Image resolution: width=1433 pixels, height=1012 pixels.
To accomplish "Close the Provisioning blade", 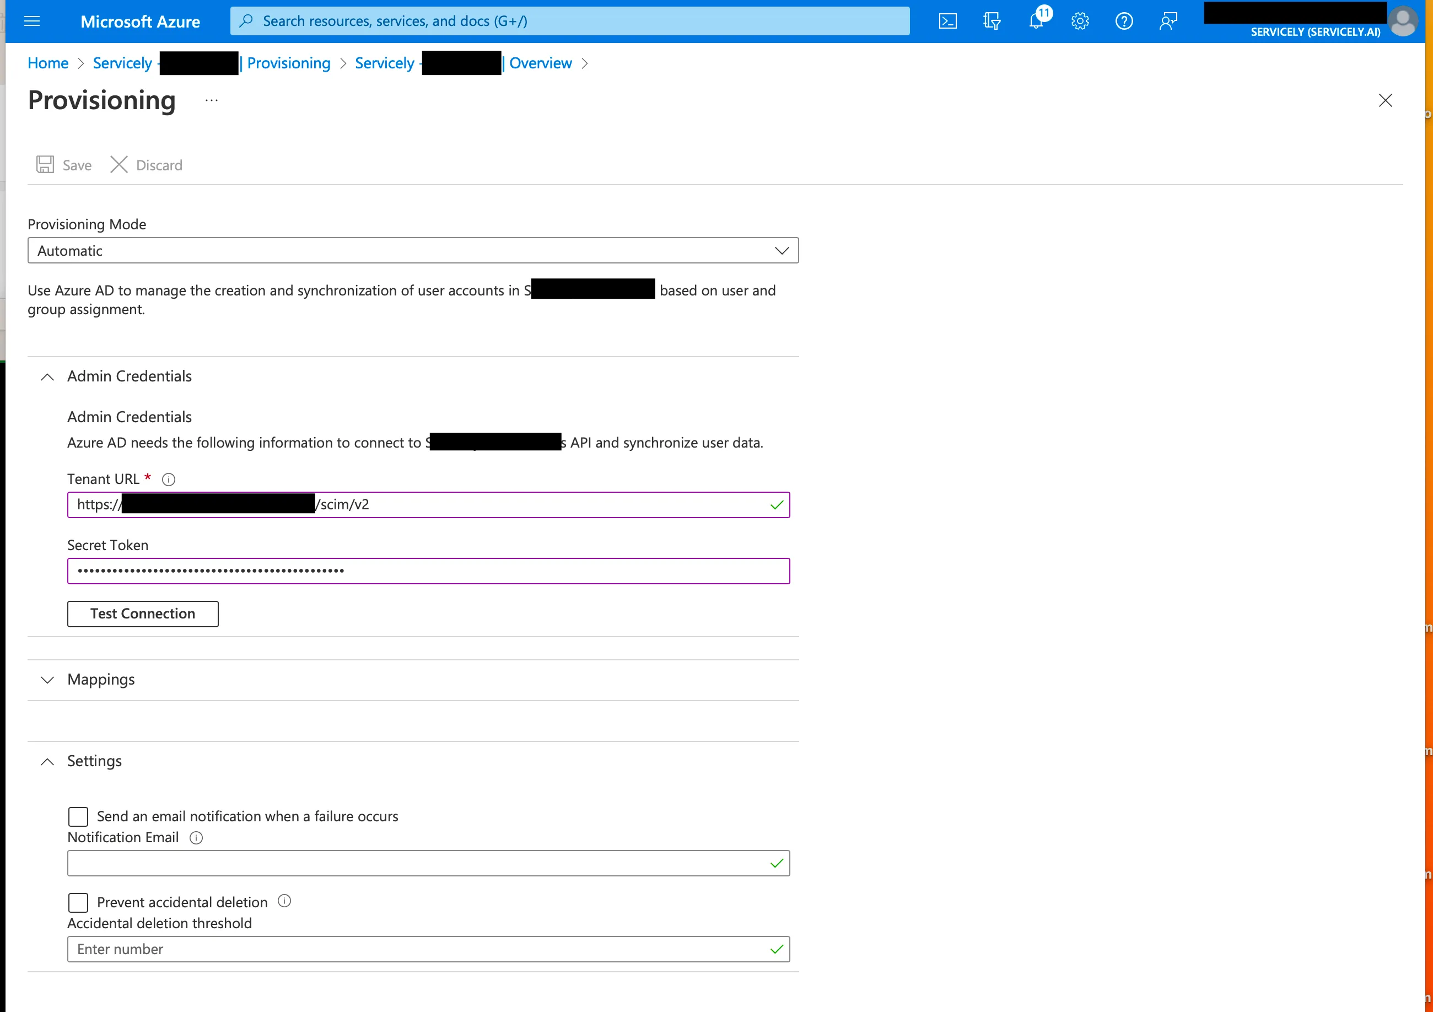I will point(1386,100).
